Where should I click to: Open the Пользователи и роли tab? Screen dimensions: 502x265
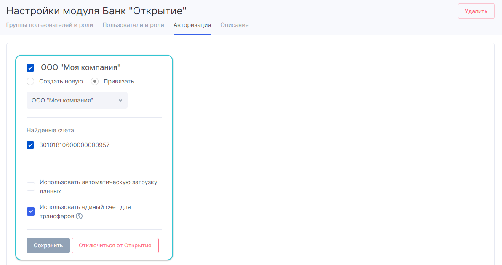coord(133,25)
